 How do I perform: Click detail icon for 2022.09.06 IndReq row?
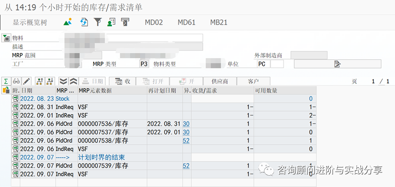pos(16,149)
